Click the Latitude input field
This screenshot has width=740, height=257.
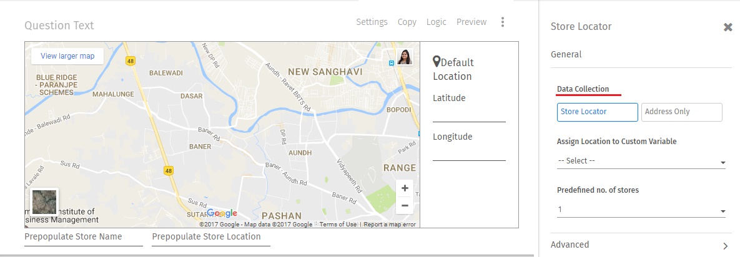click(x=469, y=115)
